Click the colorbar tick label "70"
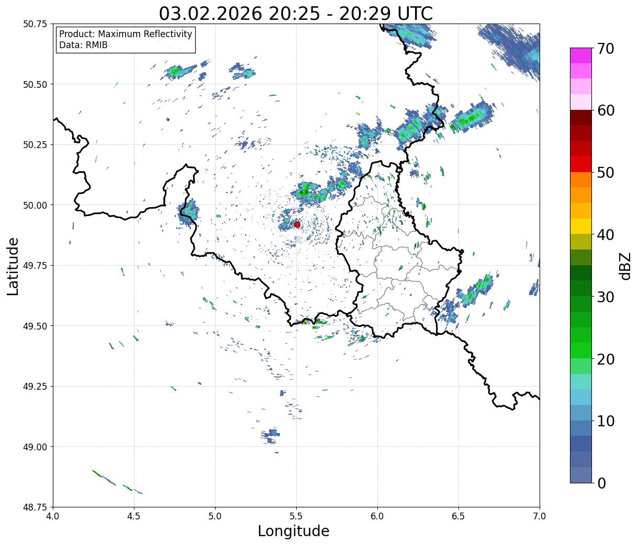This screenshot has height=544, width=638. point(606,49)
